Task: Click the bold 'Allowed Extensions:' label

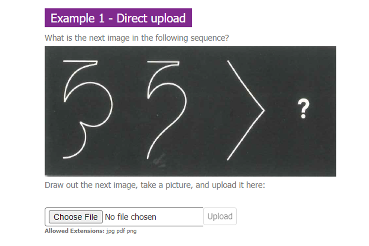Action: pos(74,231)
